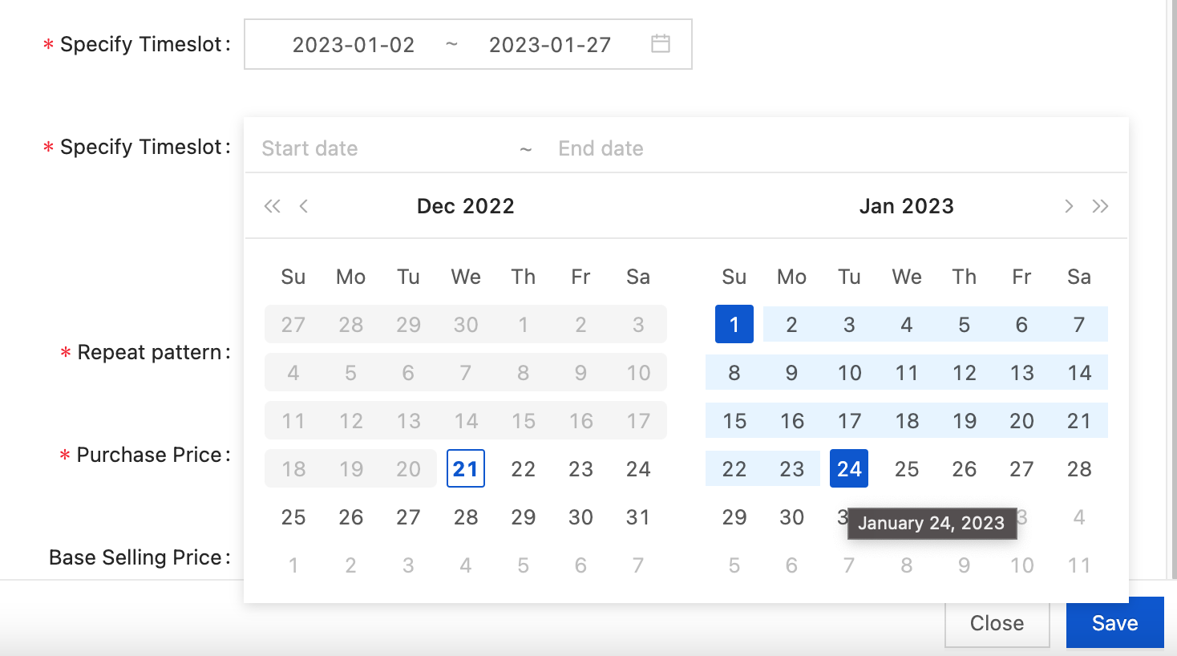Viewport: 1177px width, 656px height.
Task: Click the 2023-01-02 start date value
Action: tap(353, 45)
